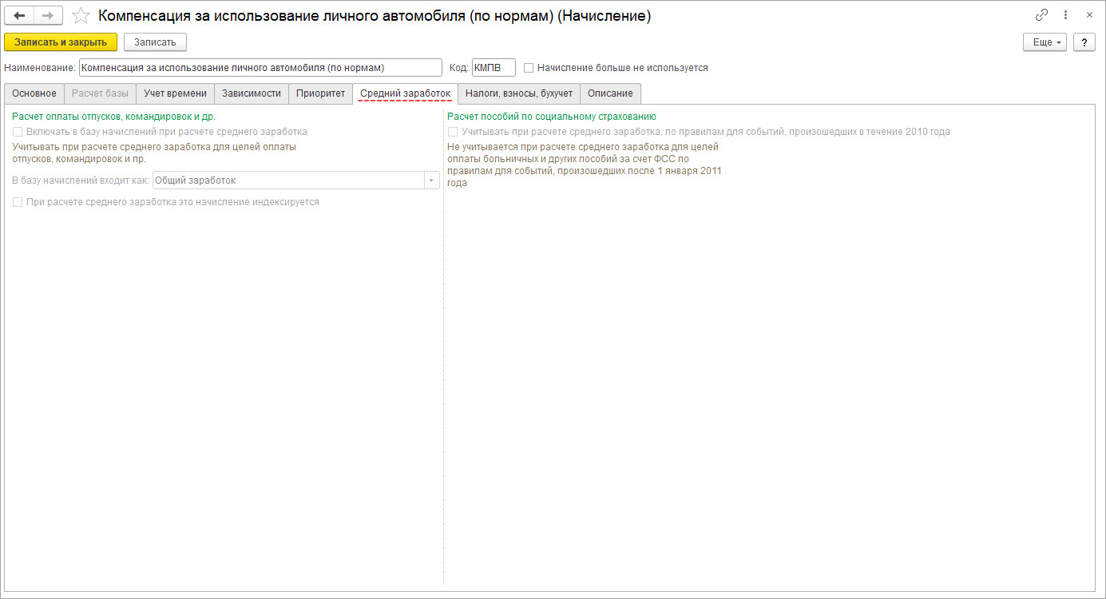1106x599 pixels.
Task: Switch to the Основное tab
Action: pyautogui.click(x=34, y=93)
